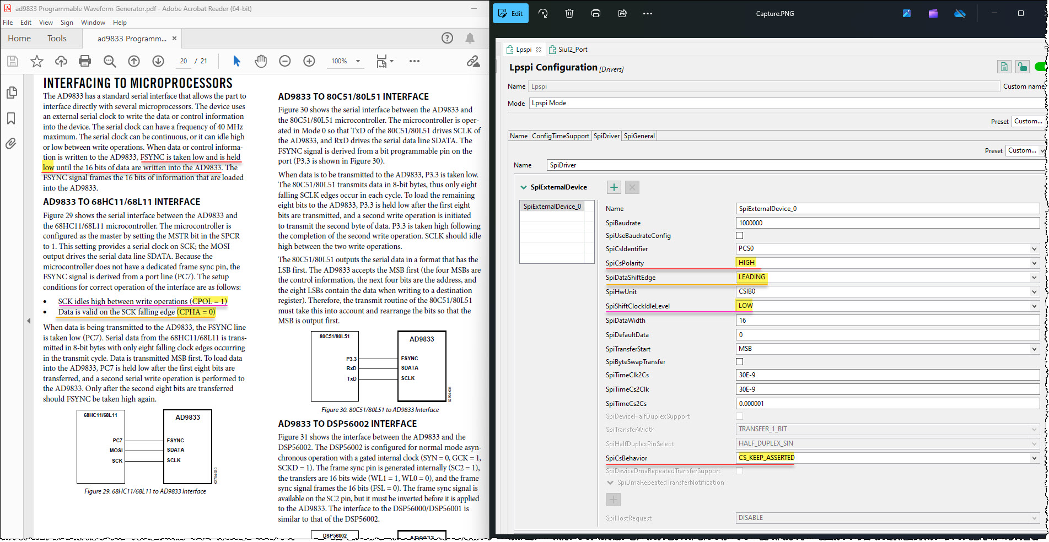Toggle the SpiUseBaudrateConfig checkbox
This screenshot has width=1049, height=542.
click(740, 236)
